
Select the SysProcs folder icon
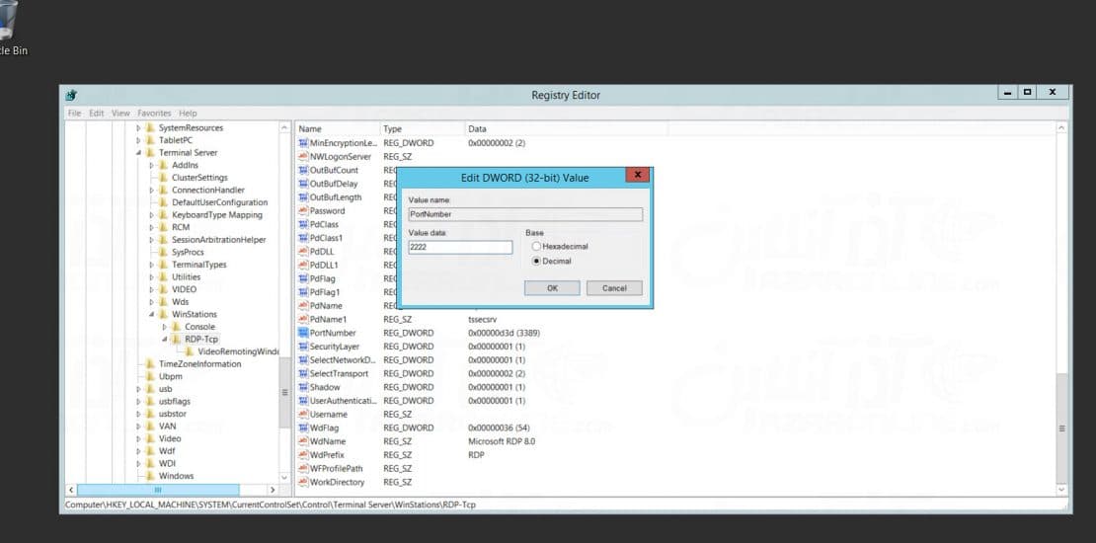[163, 252]
